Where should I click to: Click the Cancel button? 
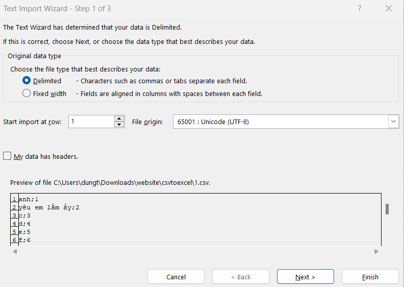point(176,277)
